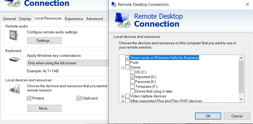Click the 'Drives that I plug in later' label
Viewport: 253px width, 124px height.
(x=154, y=91)
